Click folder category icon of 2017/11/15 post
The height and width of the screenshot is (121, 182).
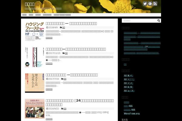click(x=63, y=53)
